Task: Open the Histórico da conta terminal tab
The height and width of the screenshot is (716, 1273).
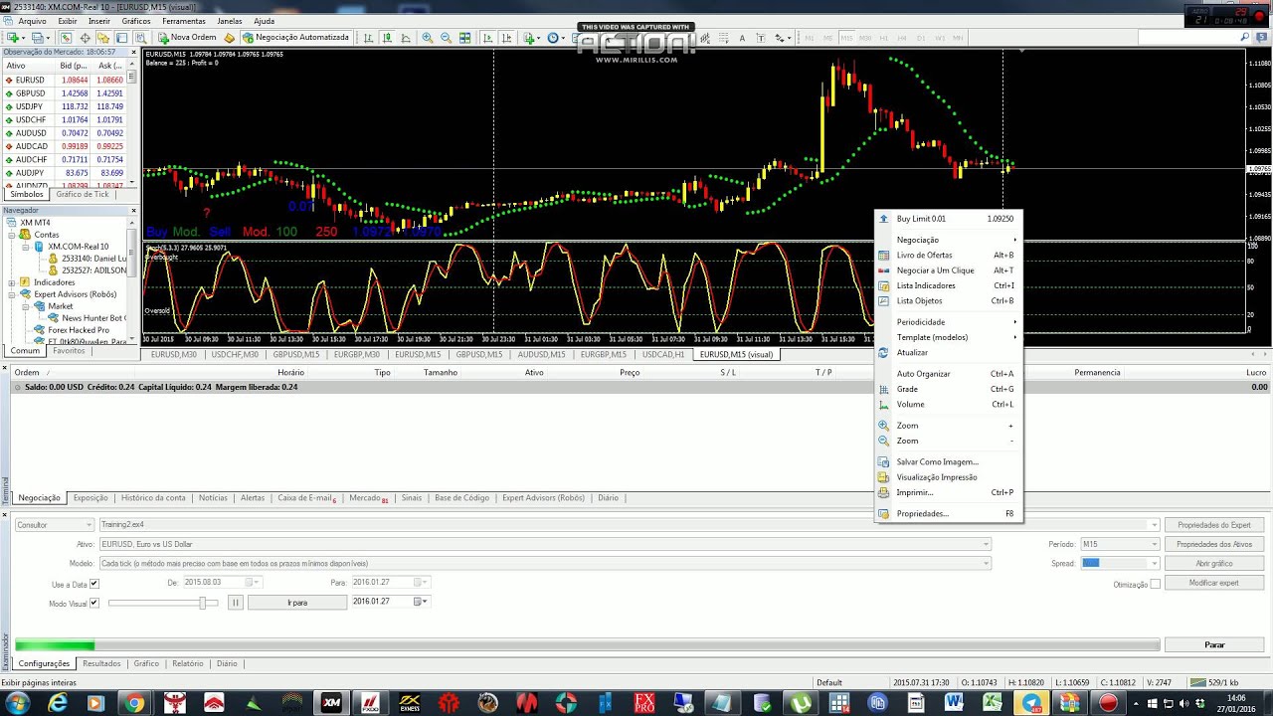Action: pos(153,497)
